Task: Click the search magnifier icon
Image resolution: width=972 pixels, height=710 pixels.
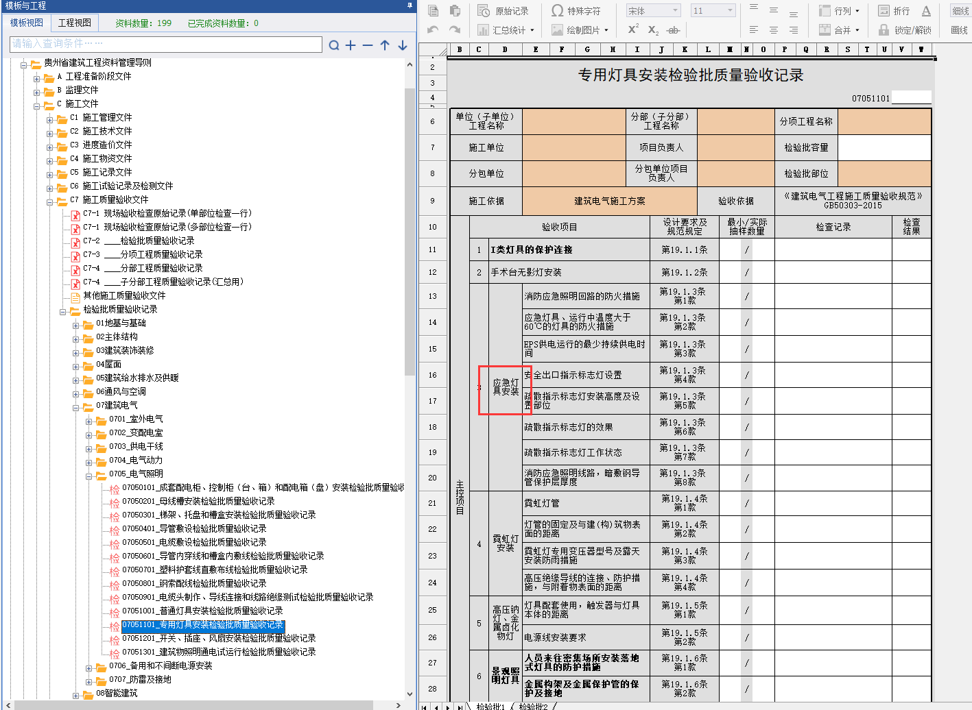Action: tap(334, 45)
